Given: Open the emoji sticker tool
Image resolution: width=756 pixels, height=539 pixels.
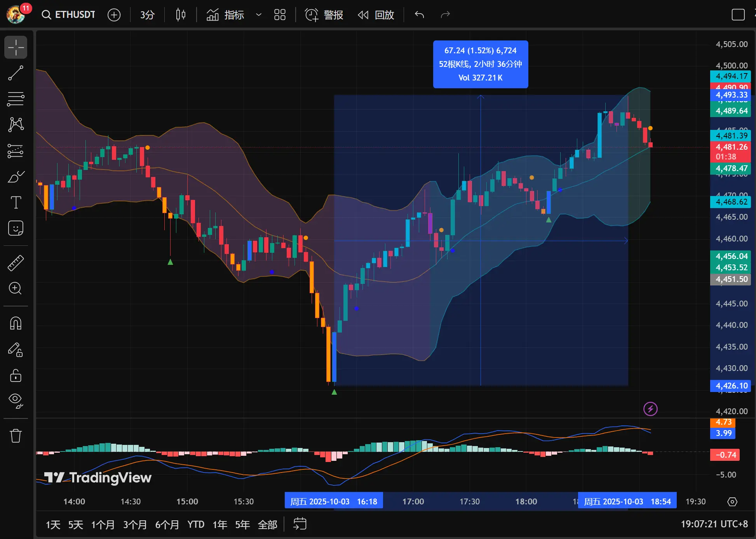Looking at the screenshot, I should click(x=16, y=228).
